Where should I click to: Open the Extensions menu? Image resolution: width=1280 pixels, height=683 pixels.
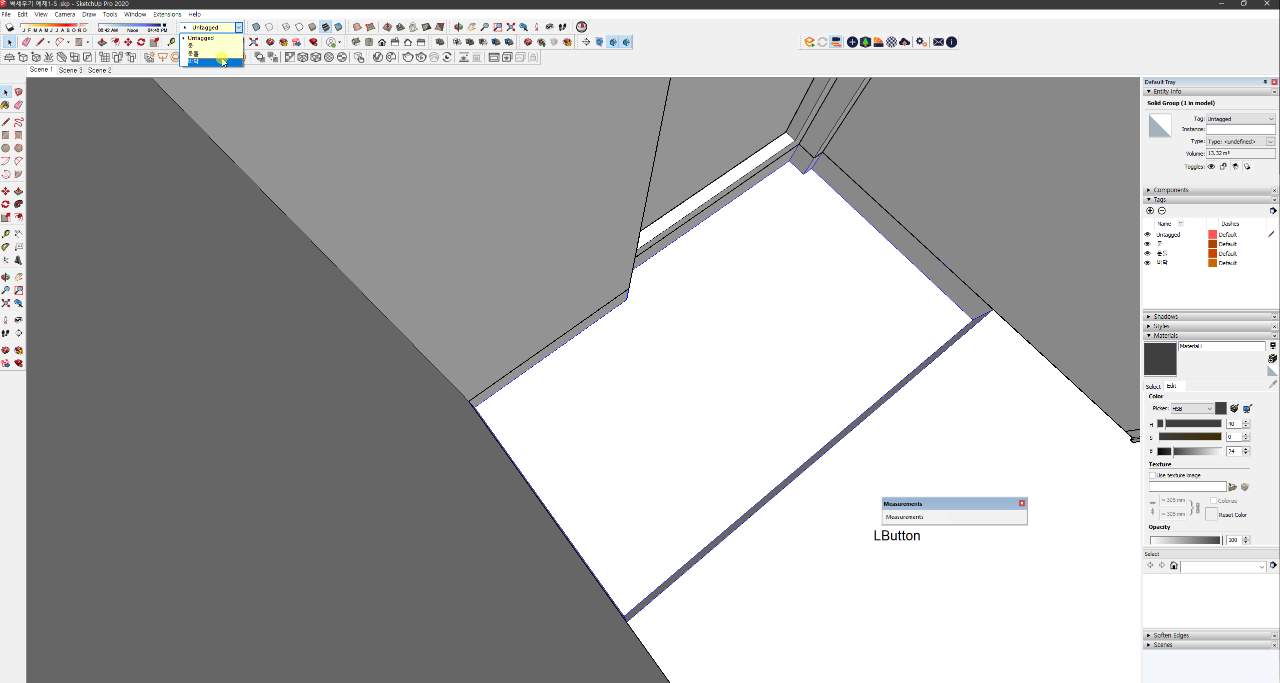coord(167,15)
